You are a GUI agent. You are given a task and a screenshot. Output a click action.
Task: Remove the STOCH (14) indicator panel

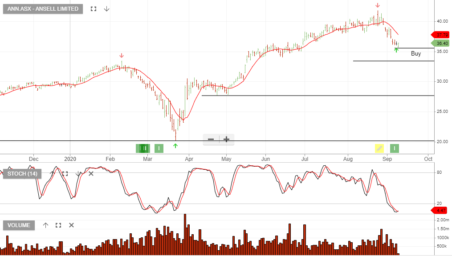tap(91, 174)
